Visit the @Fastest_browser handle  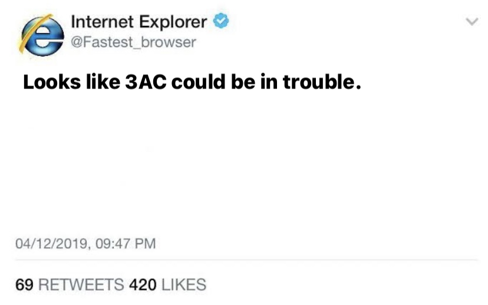pos(134,42)
